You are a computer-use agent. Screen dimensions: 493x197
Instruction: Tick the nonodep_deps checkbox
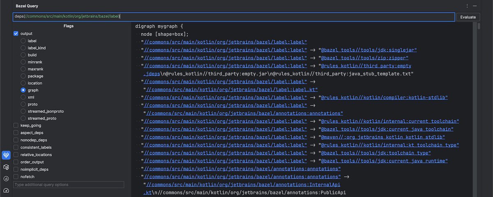pos(16,140)
